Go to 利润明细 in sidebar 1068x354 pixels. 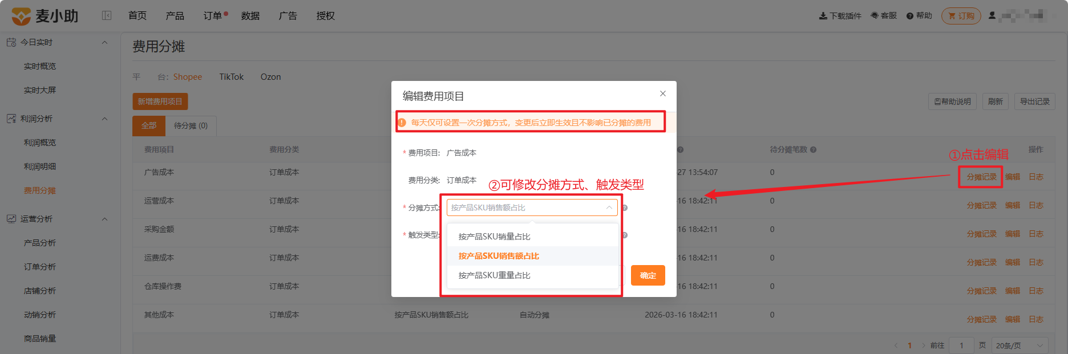point(40,167)
